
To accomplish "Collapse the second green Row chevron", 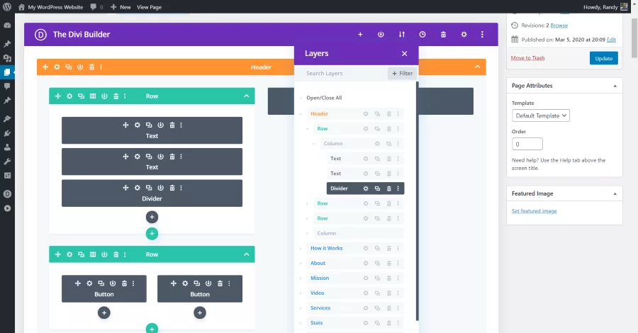I will click(246, 254).
